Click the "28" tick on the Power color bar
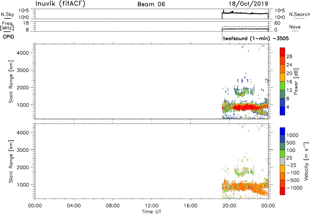The width and height of the screenshot is (310, 214). point(289,56)
